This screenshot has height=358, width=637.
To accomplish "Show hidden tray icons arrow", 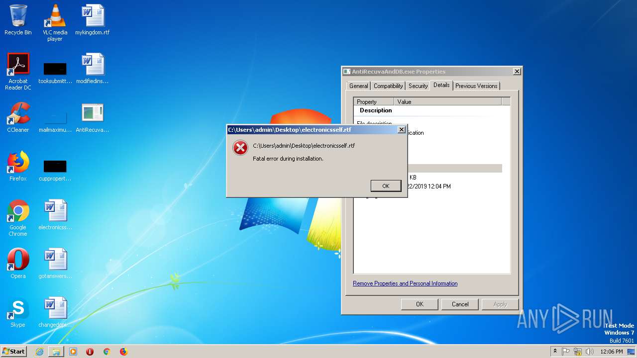I will [555, 352].
